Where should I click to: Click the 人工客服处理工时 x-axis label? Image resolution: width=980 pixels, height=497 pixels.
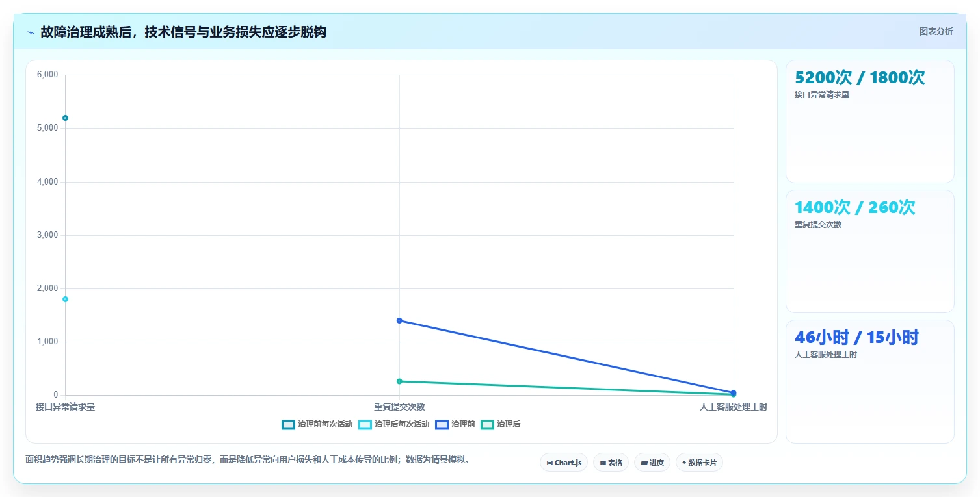(734, 407)
